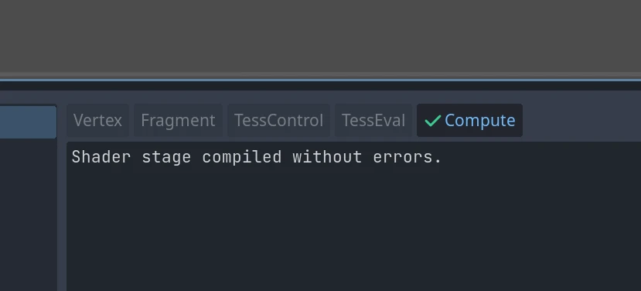Viewport: 641px width, 291px height.
Task: Click the word "Shader" in the output log
Action: pos(101,157)
